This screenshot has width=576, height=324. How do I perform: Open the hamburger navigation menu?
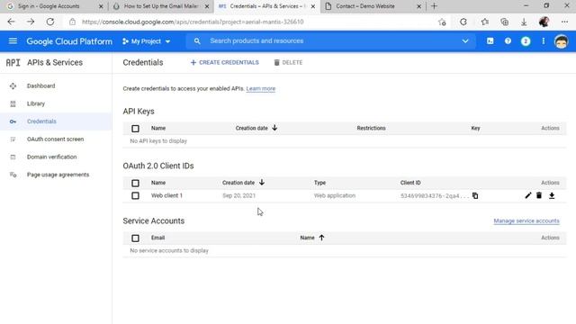(13, 41)
